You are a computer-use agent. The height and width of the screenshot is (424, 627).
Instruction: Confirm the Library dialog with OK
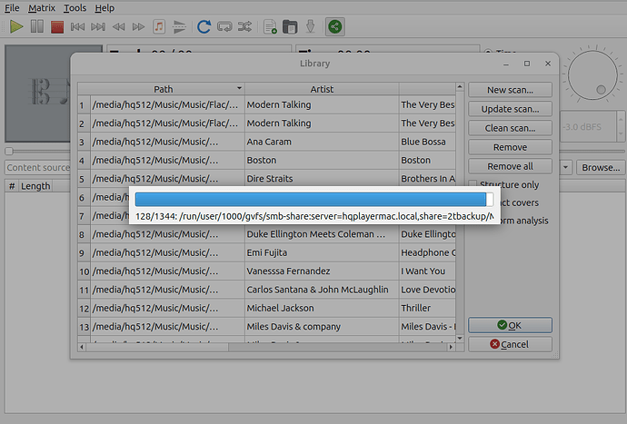[x=510, y=325]
